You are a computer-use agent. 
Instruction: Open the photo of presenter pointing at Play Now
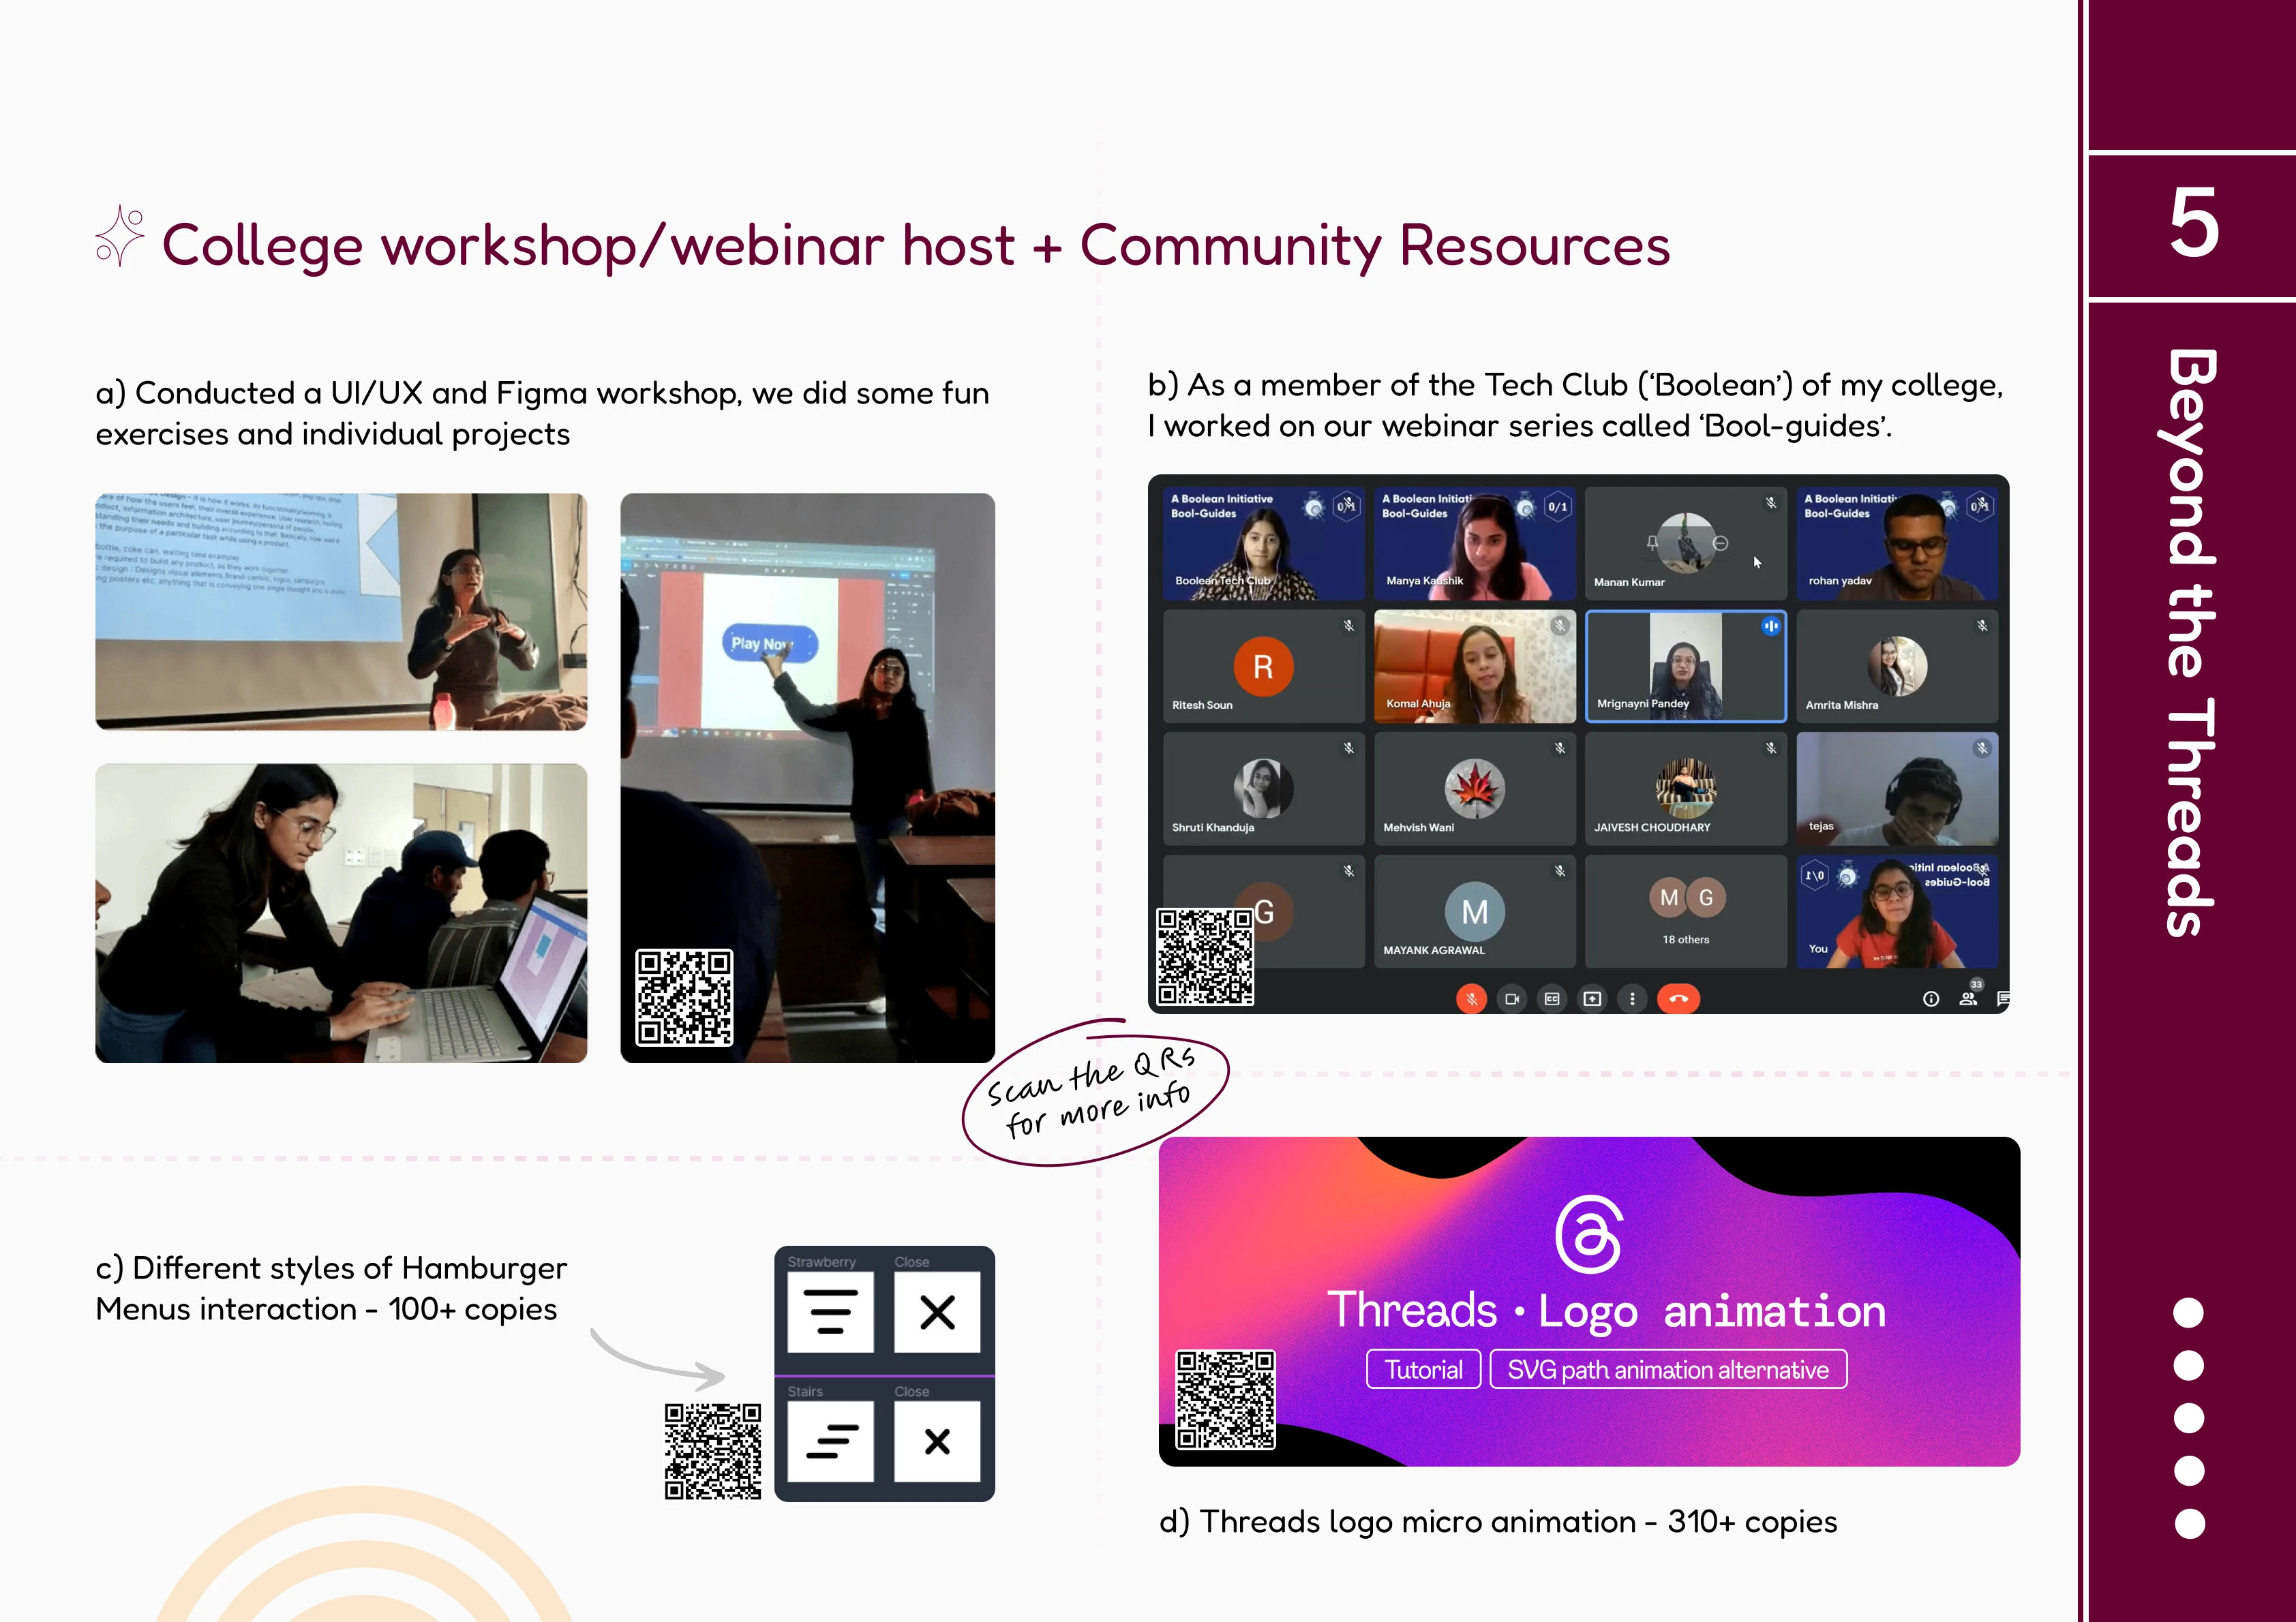(807, 778)
